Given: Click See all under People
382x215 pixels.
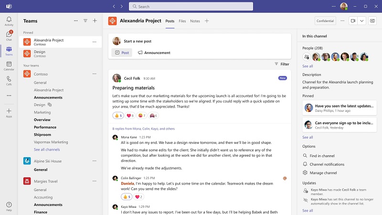Looking at the screenshot, I should tap(308, 66).
